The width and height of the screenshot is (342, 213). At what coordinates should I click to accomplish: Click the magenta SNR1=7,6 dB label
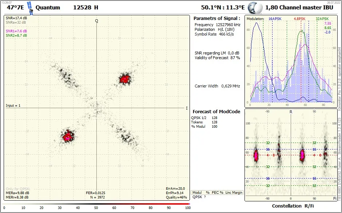tap(16, 31)
